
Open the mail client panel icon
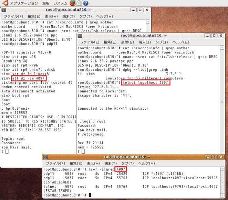click(79, 3)
